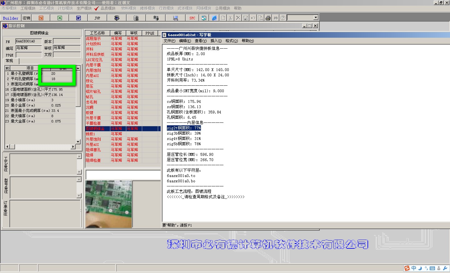450x273 pixels.
Task: Open 文件(F) menu in the 写字板 window
Action: tap(169, 41)
